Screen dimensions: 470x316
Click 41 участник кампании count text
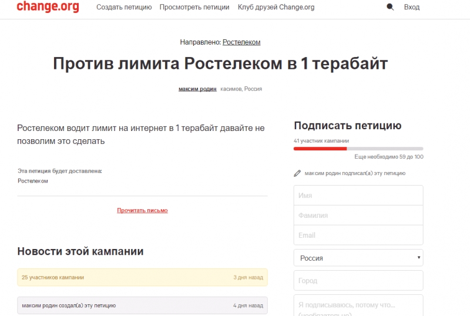321,141
